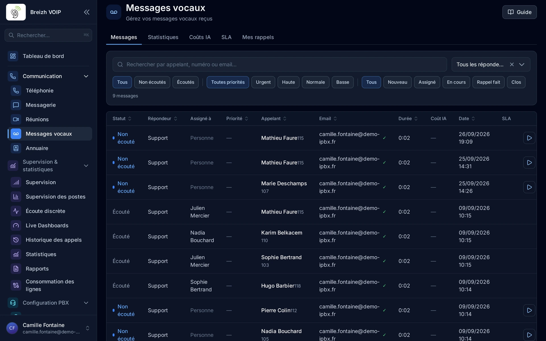
Task: Open the Guide
Action: 520,12
